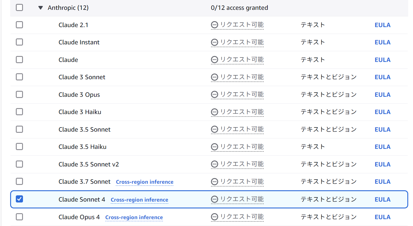This screenshot has width=413, height=226.
Task: Open the EULA for Claude 3.7 Sonnet
Action: point(383,182)
